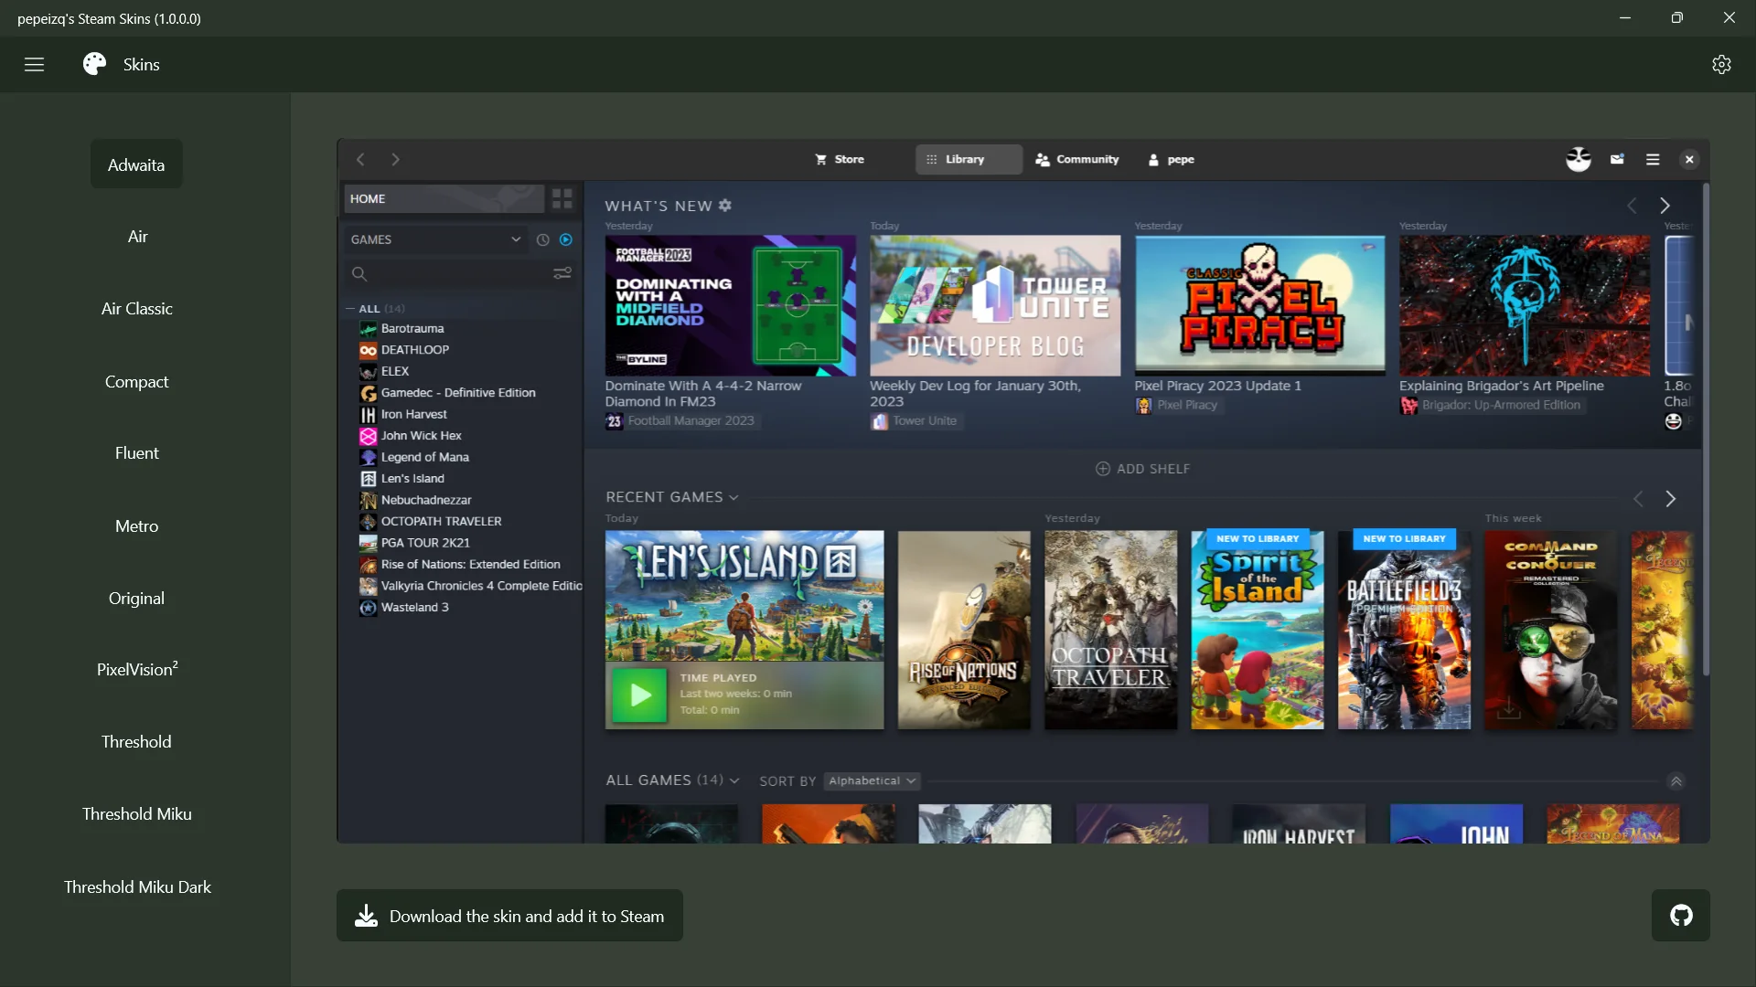Click the search magnifier in the games sidebar
Image resolution: width=1756 pixels, height=987 pixels.
[359, 272]
